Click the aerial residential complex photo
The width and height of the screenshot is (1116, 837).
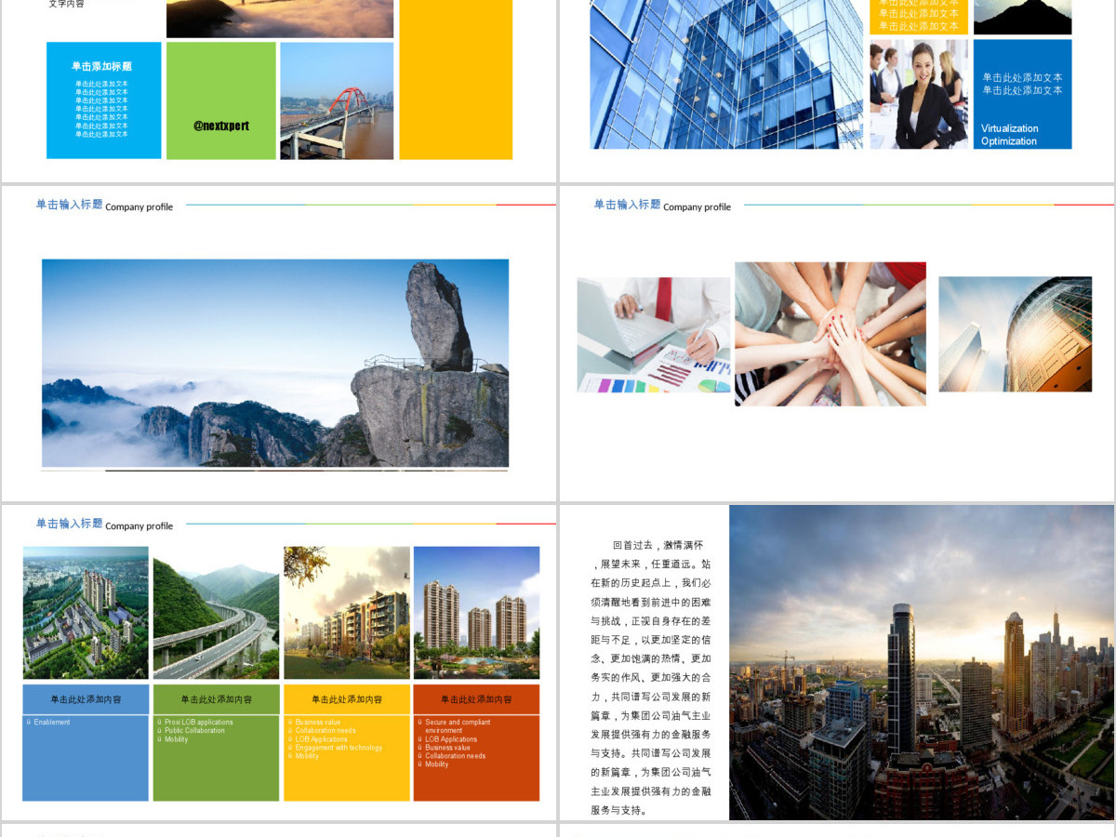pyautogui.click(x=86, y=613)
